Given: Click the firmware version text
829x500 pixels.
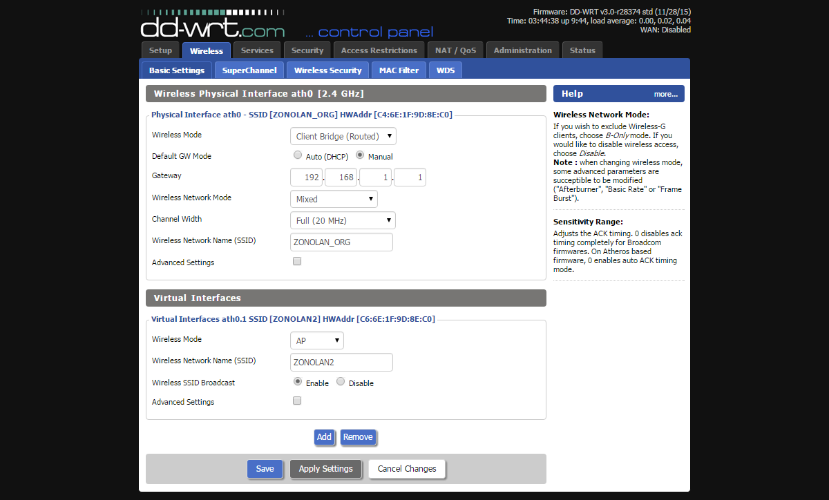Looking at the screenshot, I should point(612,12).
